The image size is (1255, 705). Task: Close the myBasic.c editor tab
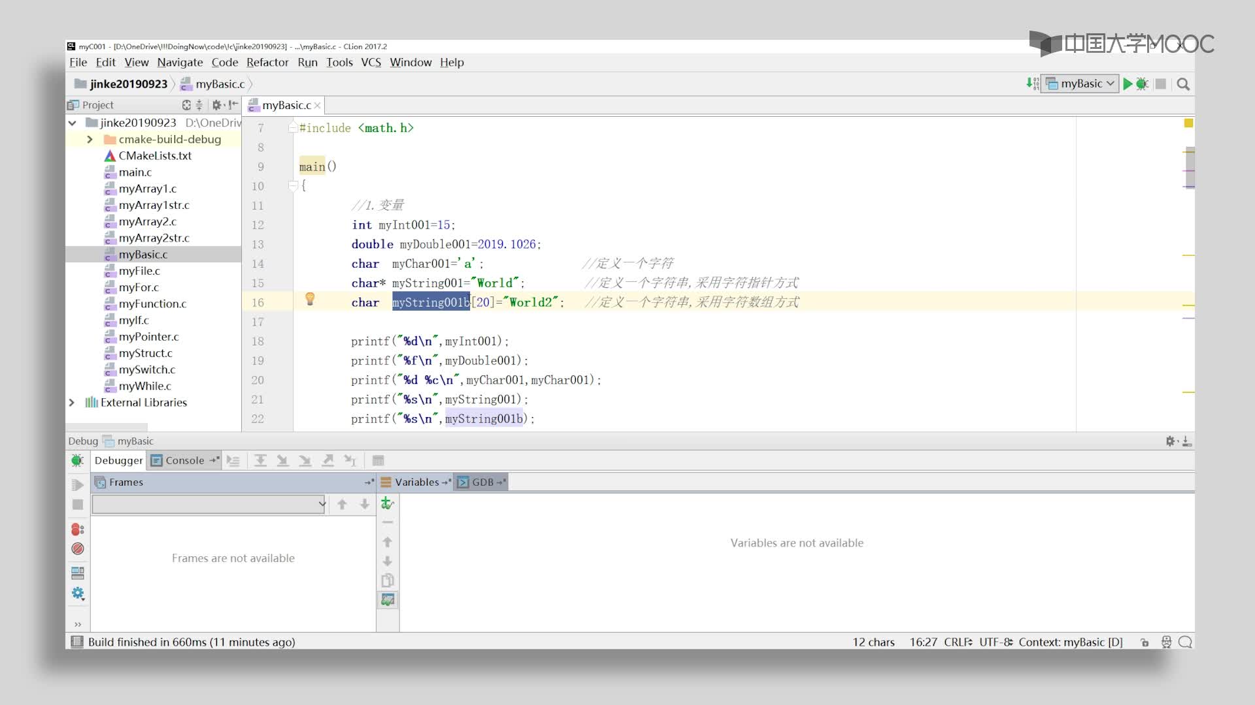[x=317, y=106]
